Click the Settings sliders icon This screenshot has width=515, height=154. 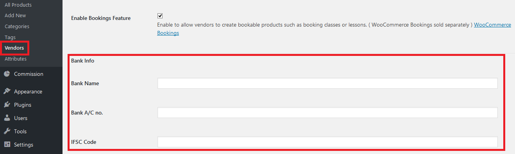click(7, 145)
